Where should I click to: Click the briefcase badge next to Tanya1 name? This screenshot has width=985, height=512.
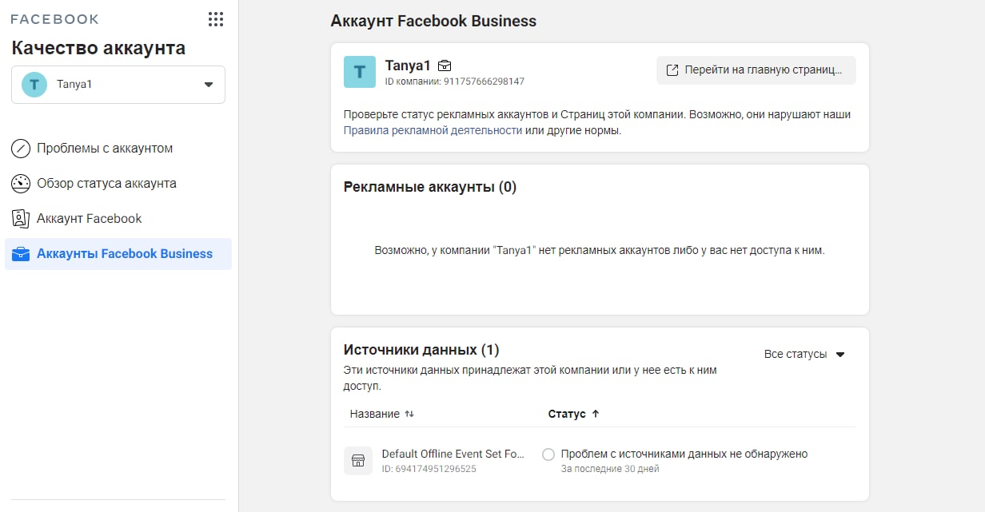pos(445,65)
